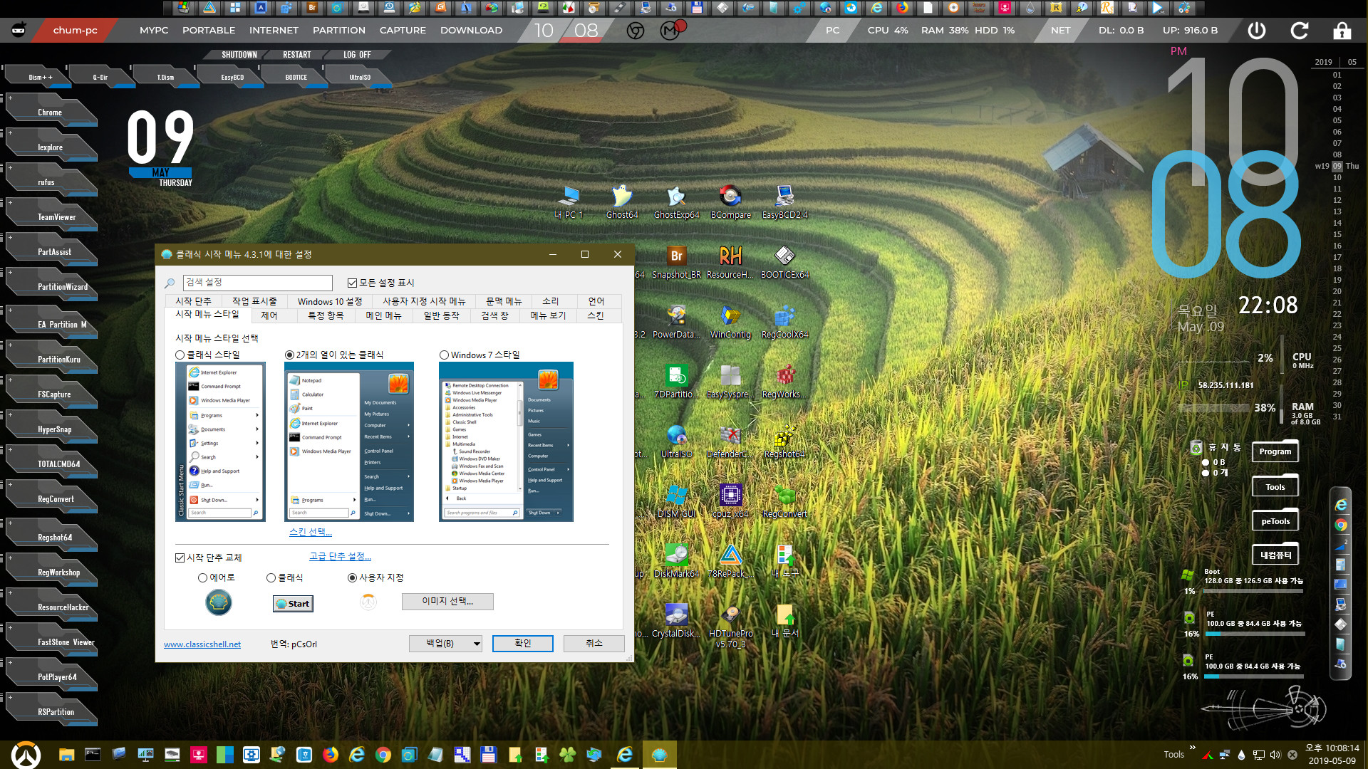
Task: Open ResourceHacker RH desktop icon
Action: click(x=730, y=261)
